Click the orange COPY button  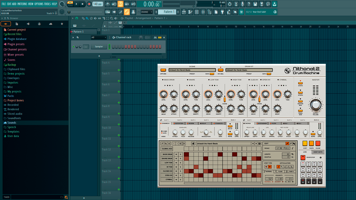(305, 143)
